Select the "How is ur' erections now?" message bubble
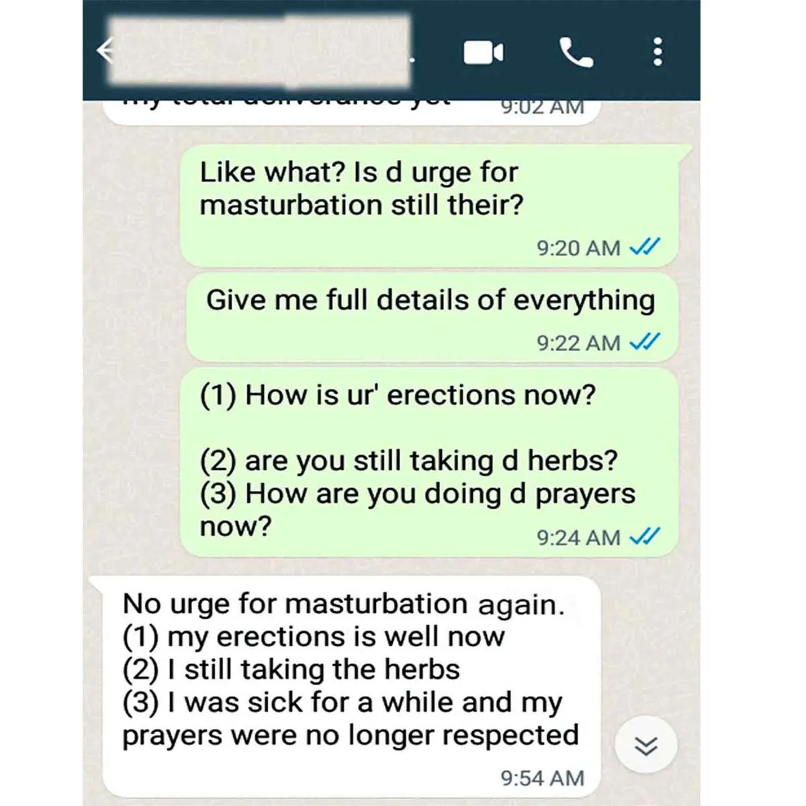 pyautogui.click(x=430, y=461)
